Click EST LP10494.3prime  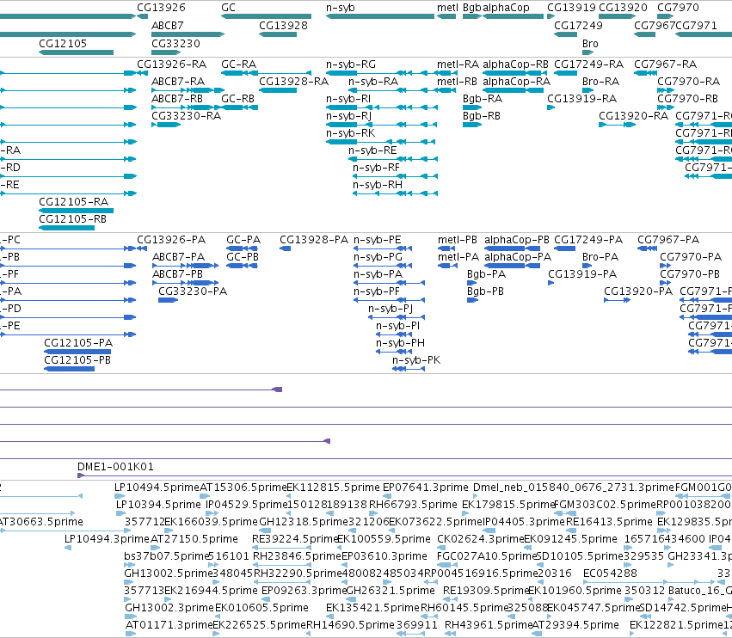(x=107, y=538)
